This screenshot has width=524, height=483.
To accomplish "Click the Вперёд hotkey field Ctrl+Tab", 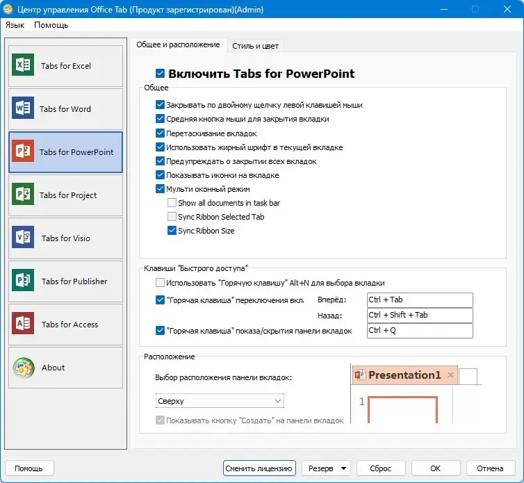I will click(x=420, y=300).
